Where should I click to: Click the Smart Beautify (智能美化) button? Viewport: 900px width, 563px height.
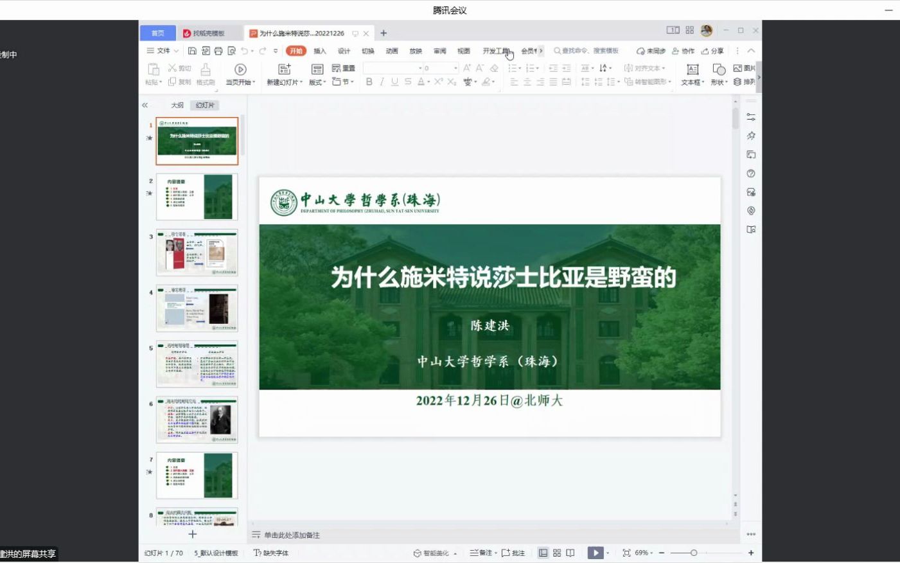pos(434,553)
